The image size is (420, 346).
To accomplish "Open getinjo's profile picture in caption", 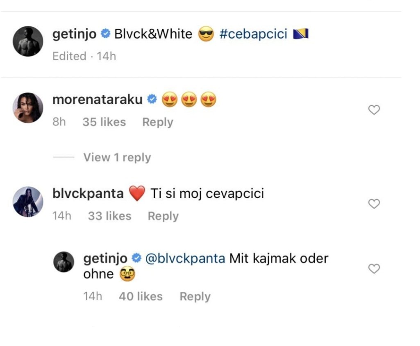I will click(x=28, y=41).
